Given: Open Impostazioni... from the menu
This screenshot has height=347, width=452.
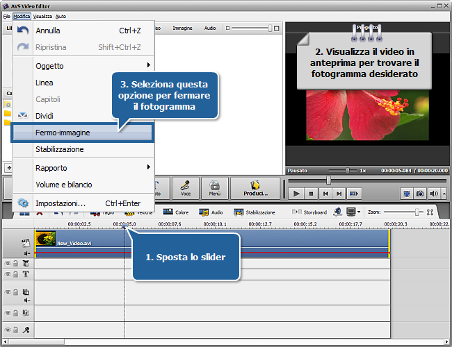Looking at the screenshot, I should coord(83,203).
